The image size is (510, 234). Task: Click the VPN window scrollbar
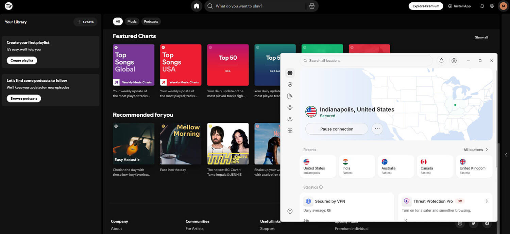point(496,119)
